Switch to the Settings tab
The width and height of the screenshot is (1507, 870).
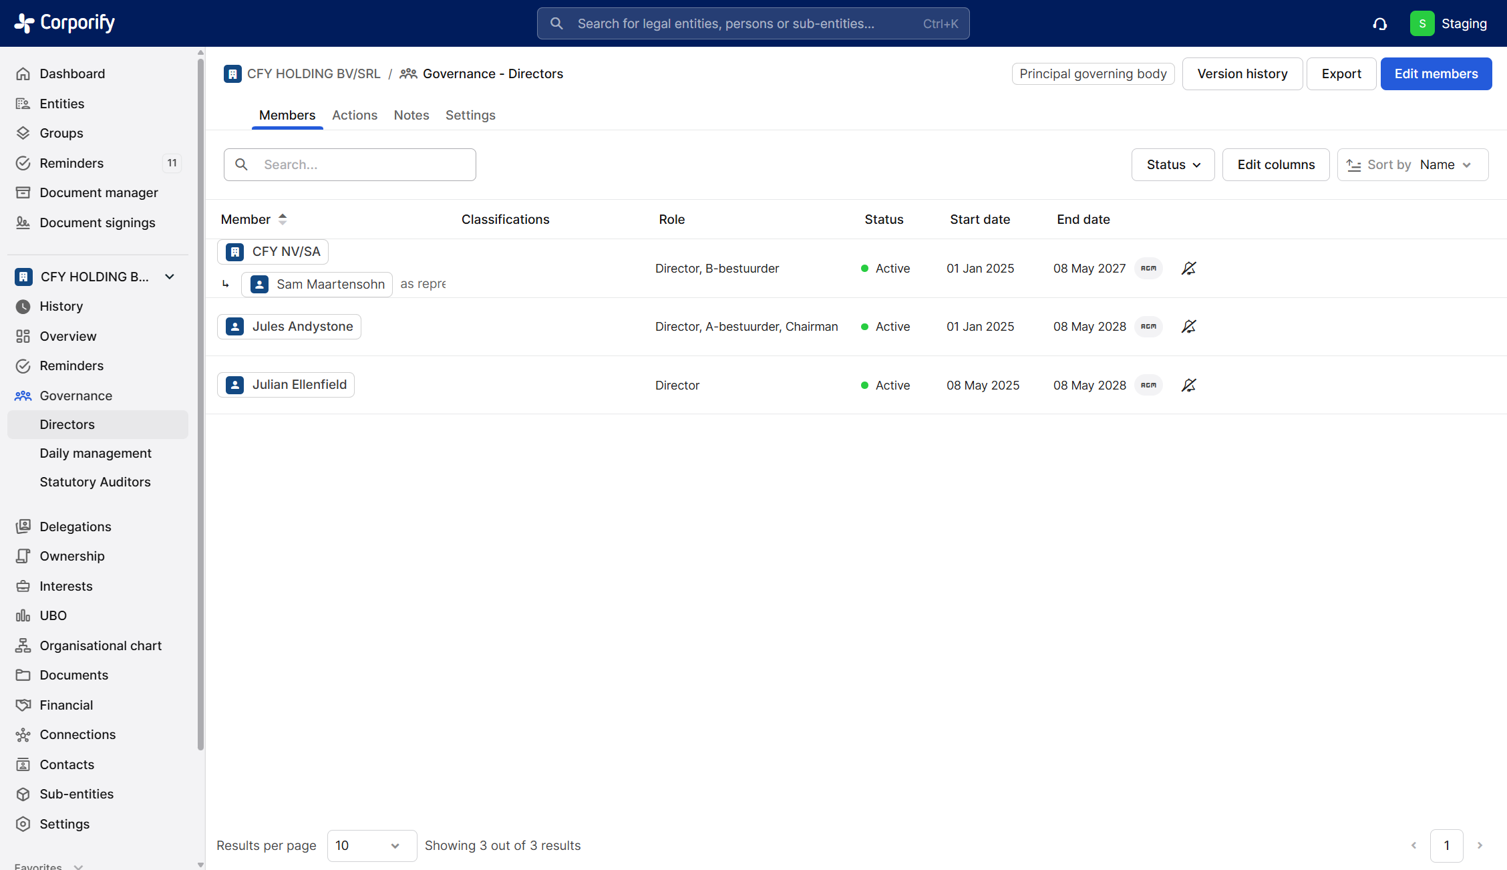pos(470,115)
